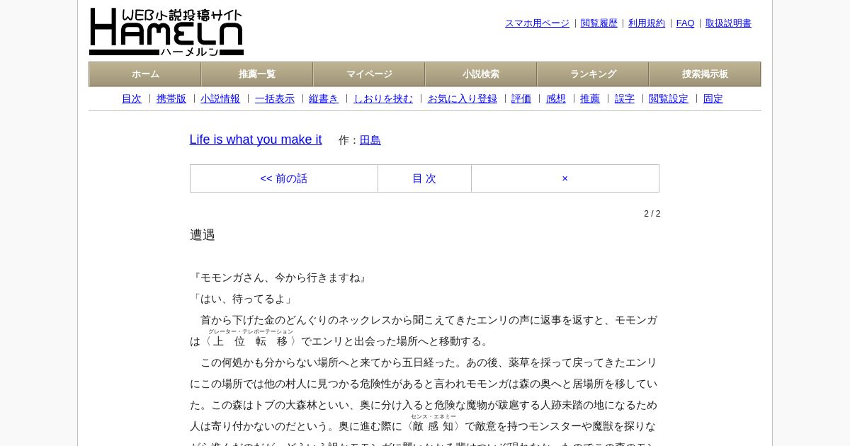Switch to the 携帯版 view

pyautogui.click(x=171, y=98)
